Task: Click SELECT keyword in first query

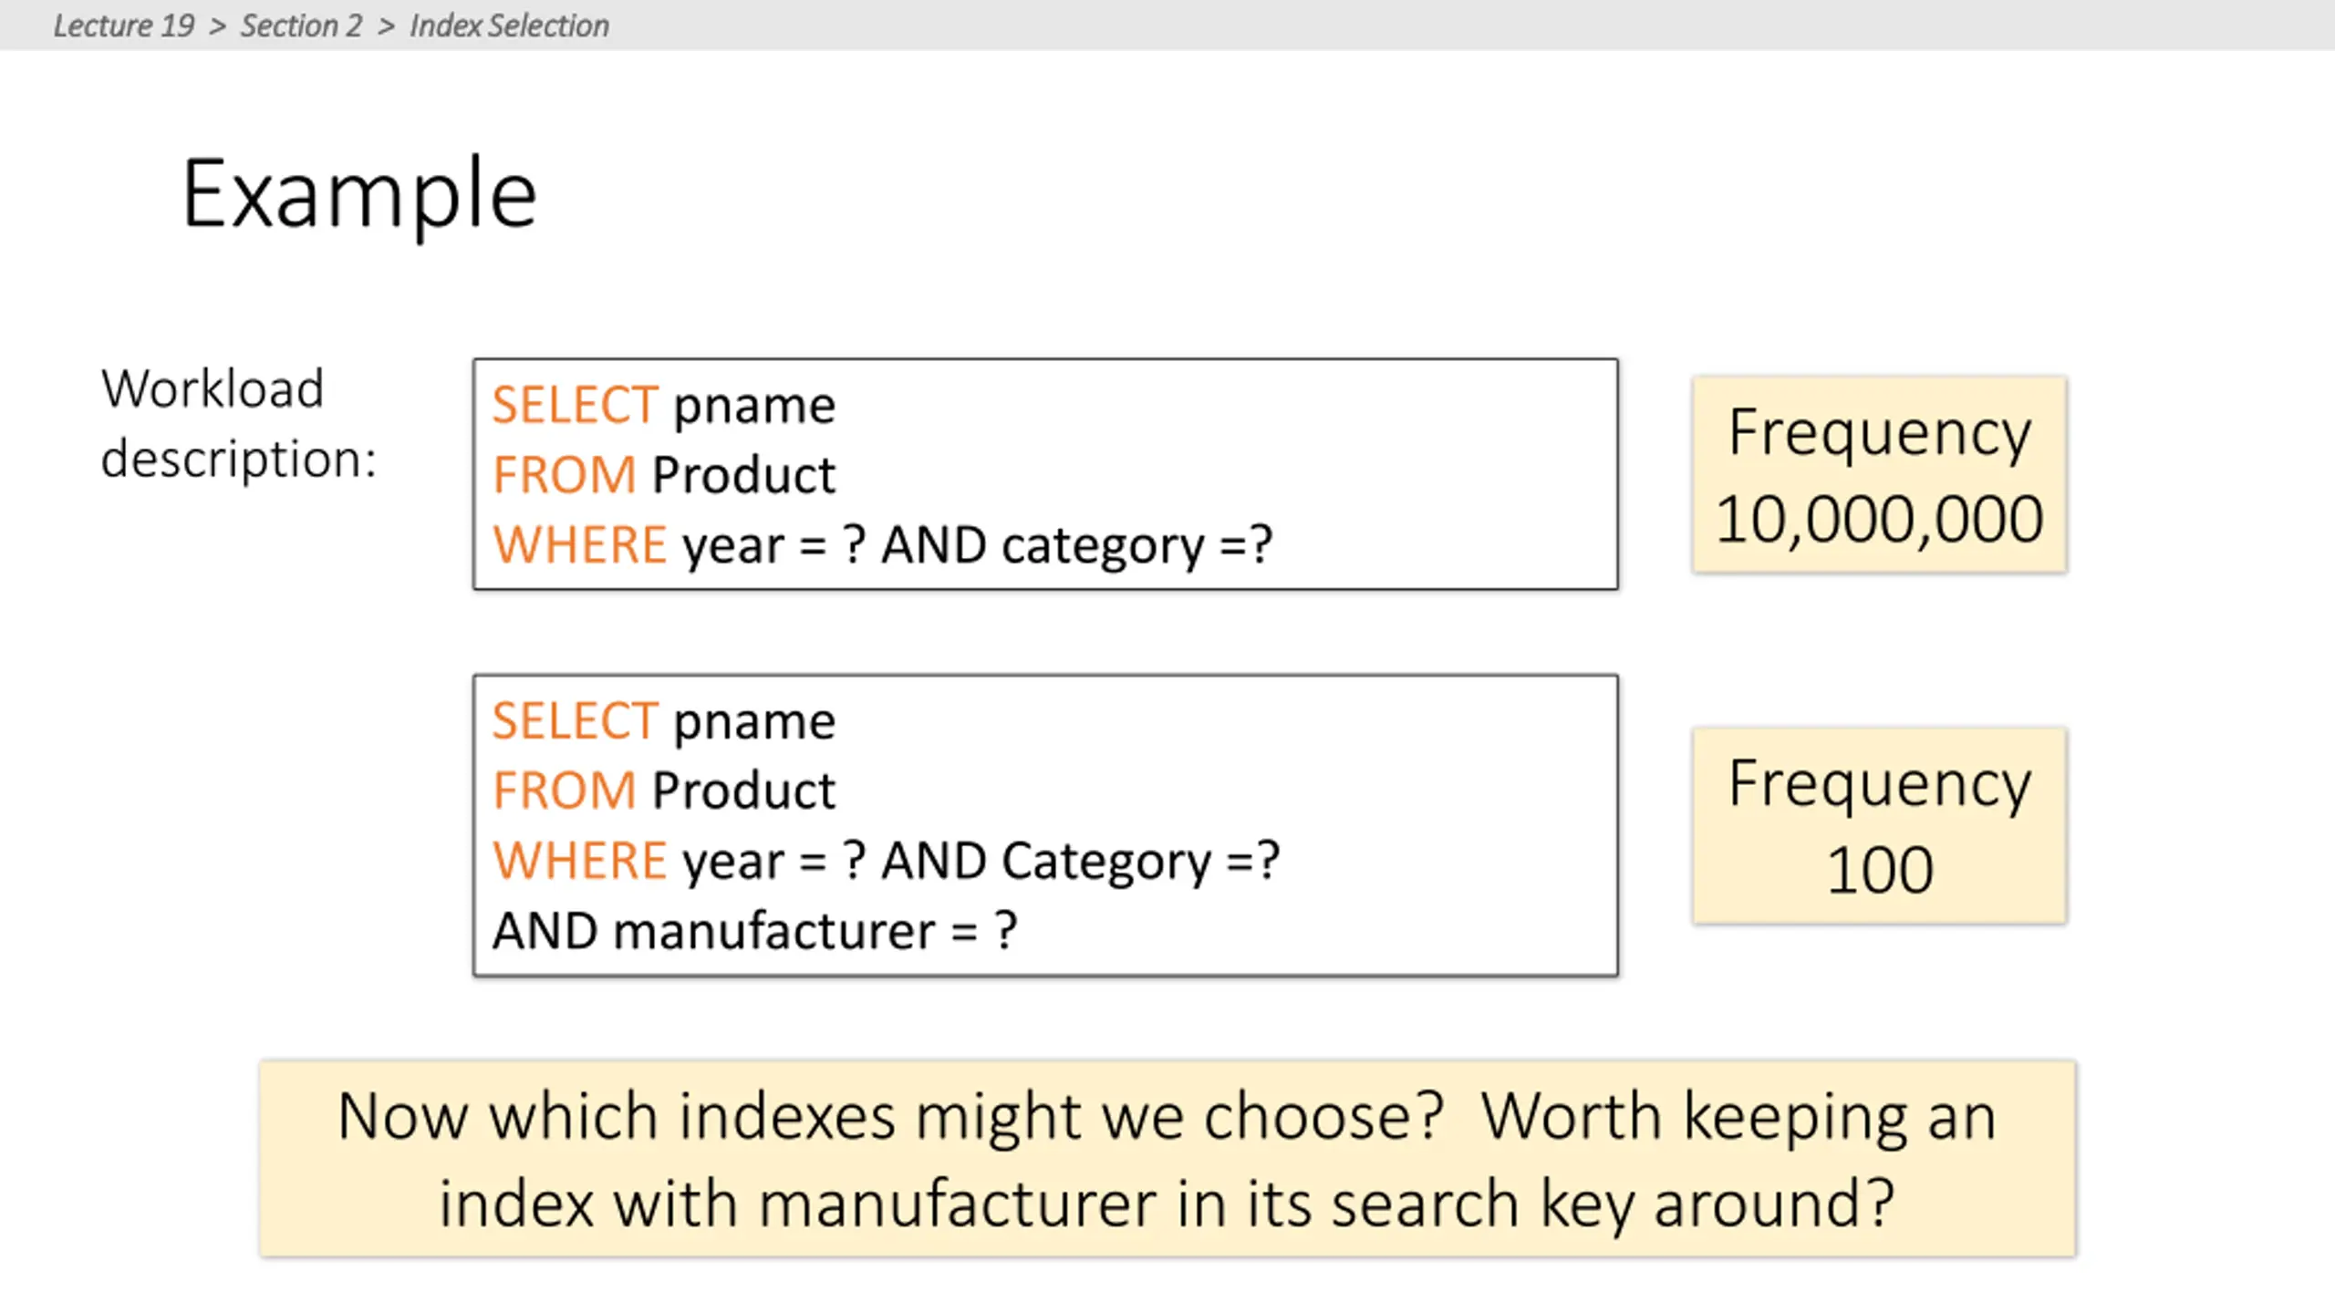Action: click(x=575, y=405)
